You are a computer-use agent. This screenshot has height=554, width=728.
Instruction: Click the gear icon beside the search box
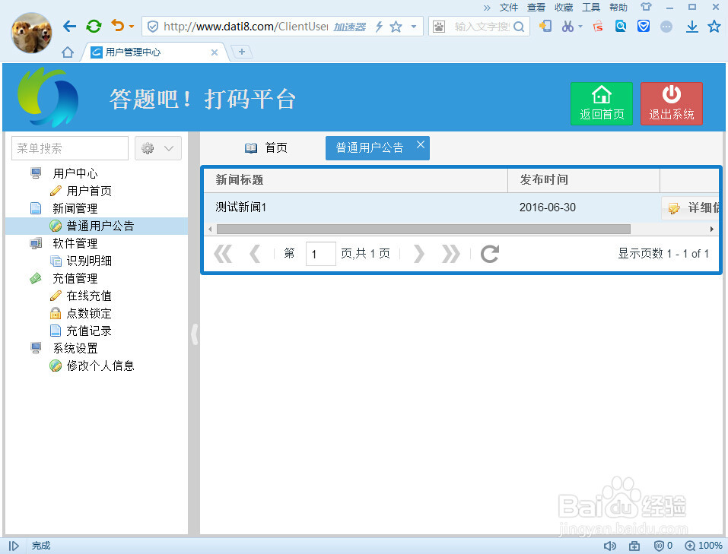pos(149,147)
